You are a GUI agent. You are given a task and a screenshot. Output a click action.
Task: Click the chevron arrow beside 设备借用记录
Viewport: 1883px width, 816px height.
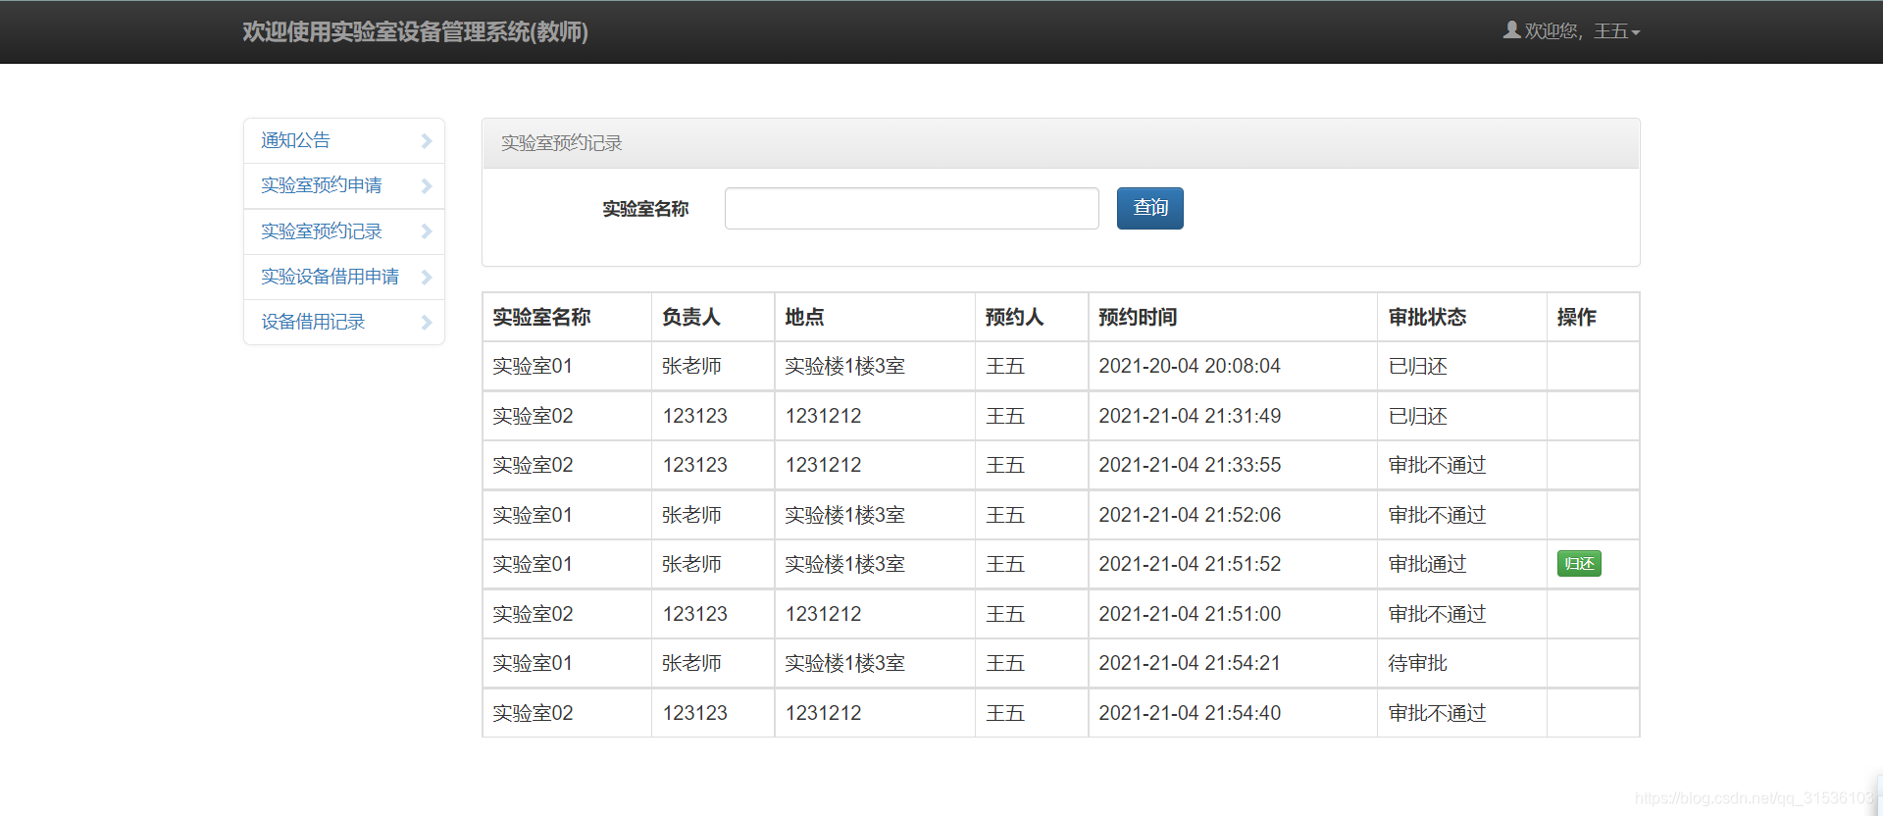(427, 323)
